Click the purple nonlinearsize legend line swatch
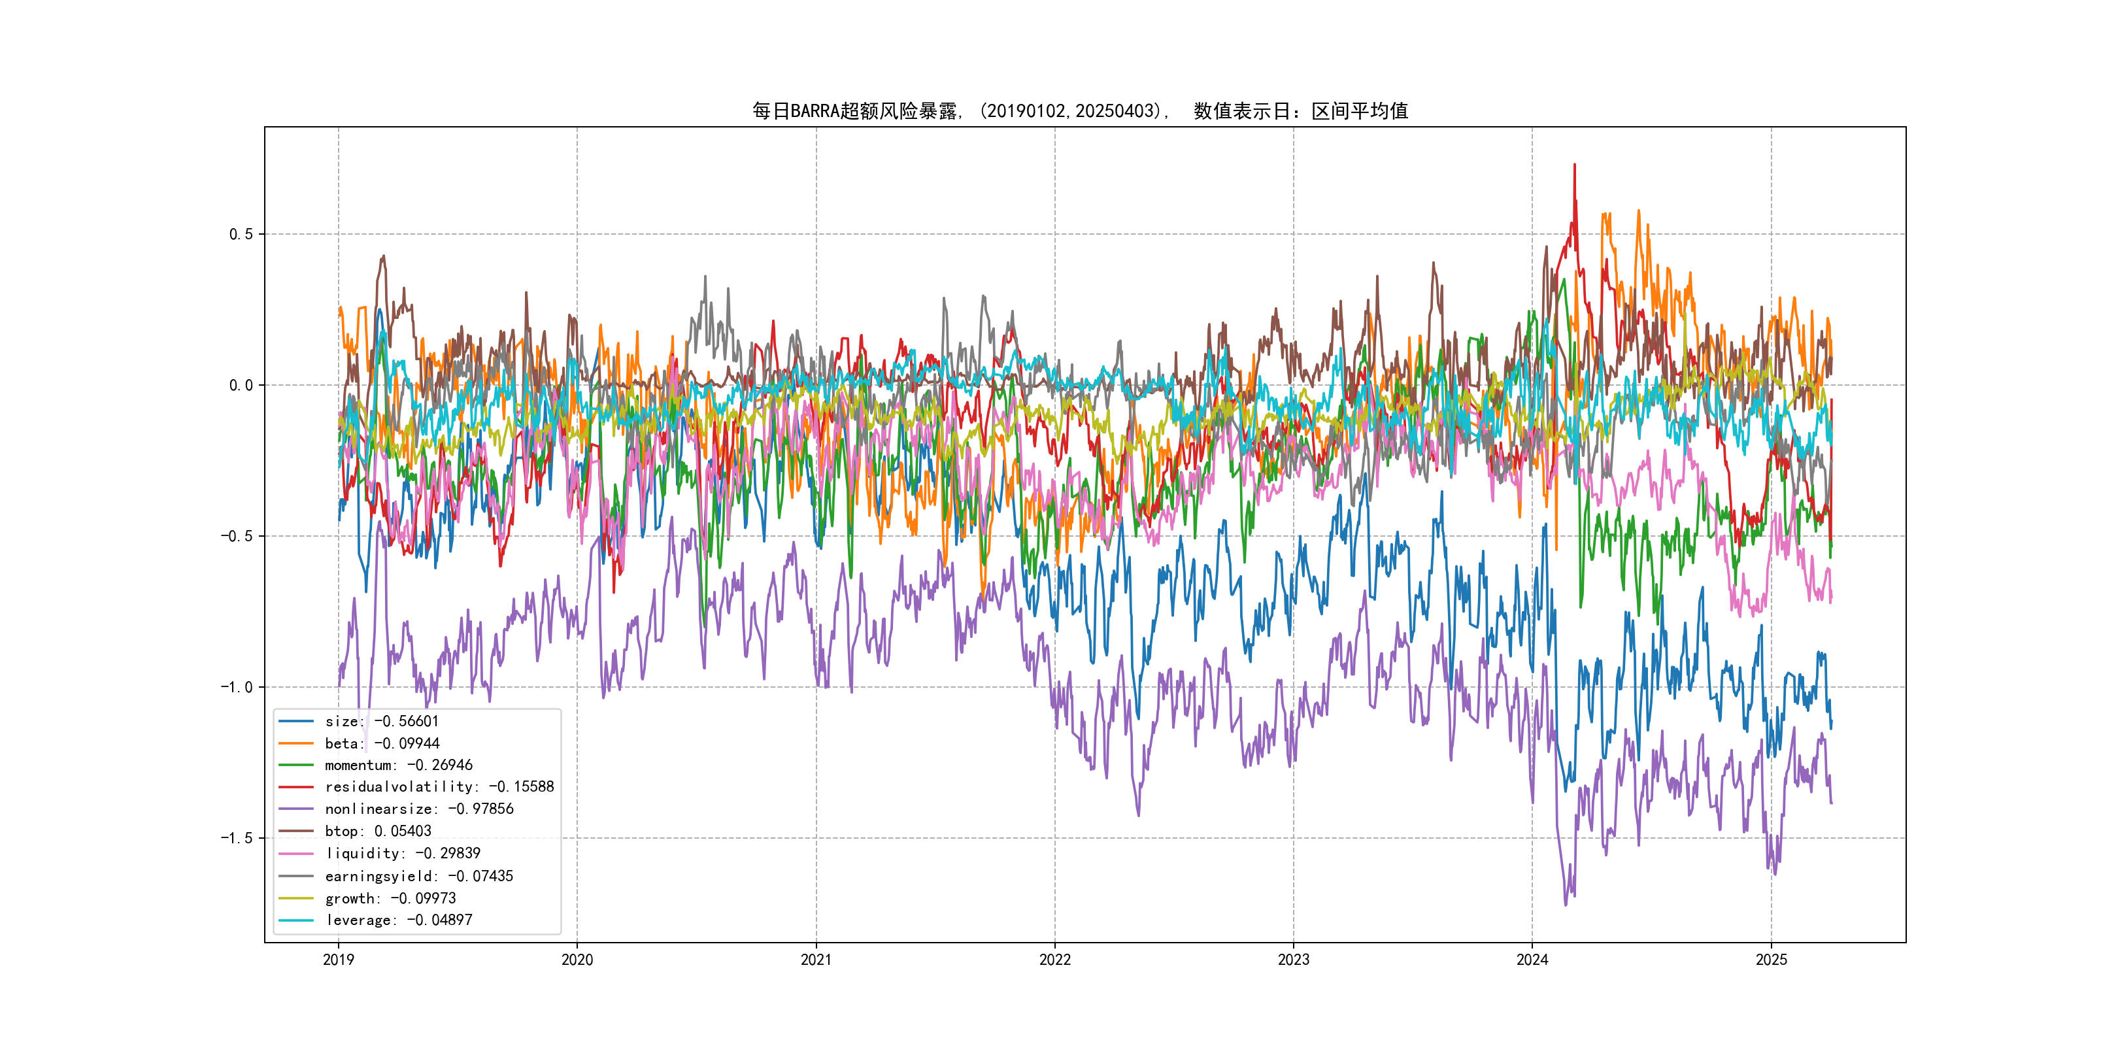The height and width of the screenshot is (1059, 2118). coord(296,809)
